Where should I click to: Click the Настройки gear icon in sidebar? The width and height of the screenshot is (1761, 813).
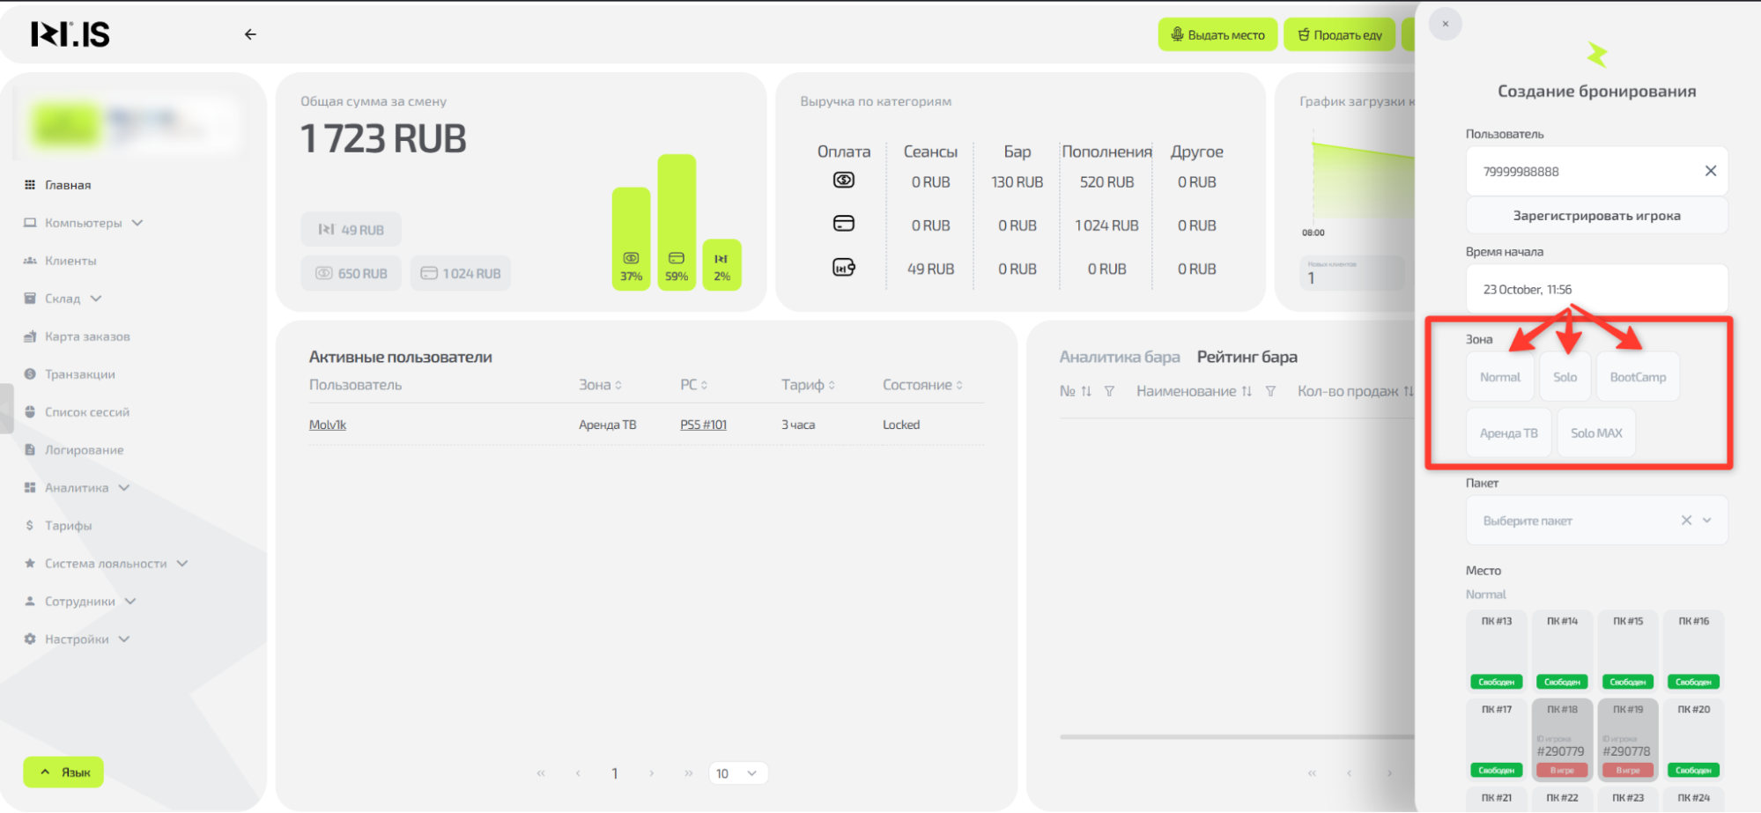30,639
